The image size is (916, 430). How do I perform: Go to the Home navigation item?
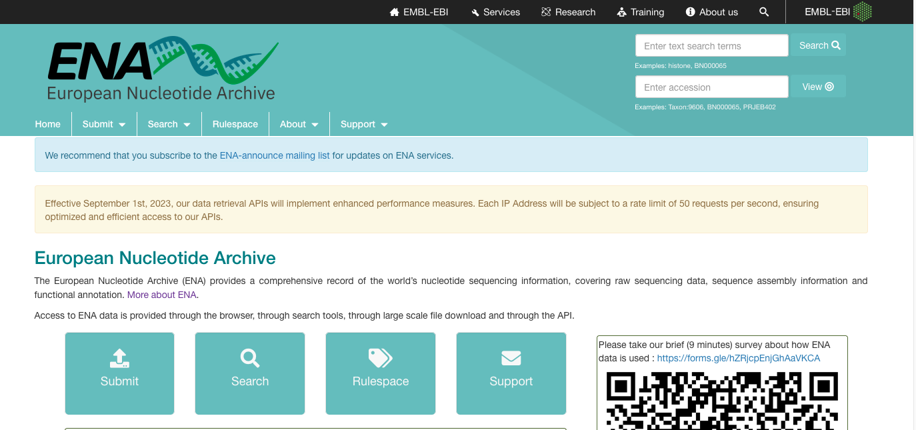[x=48, y=124]
